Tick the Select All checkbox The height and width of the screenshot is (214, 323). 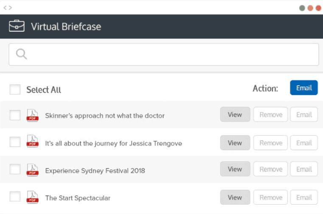click(x=15, y=89)
